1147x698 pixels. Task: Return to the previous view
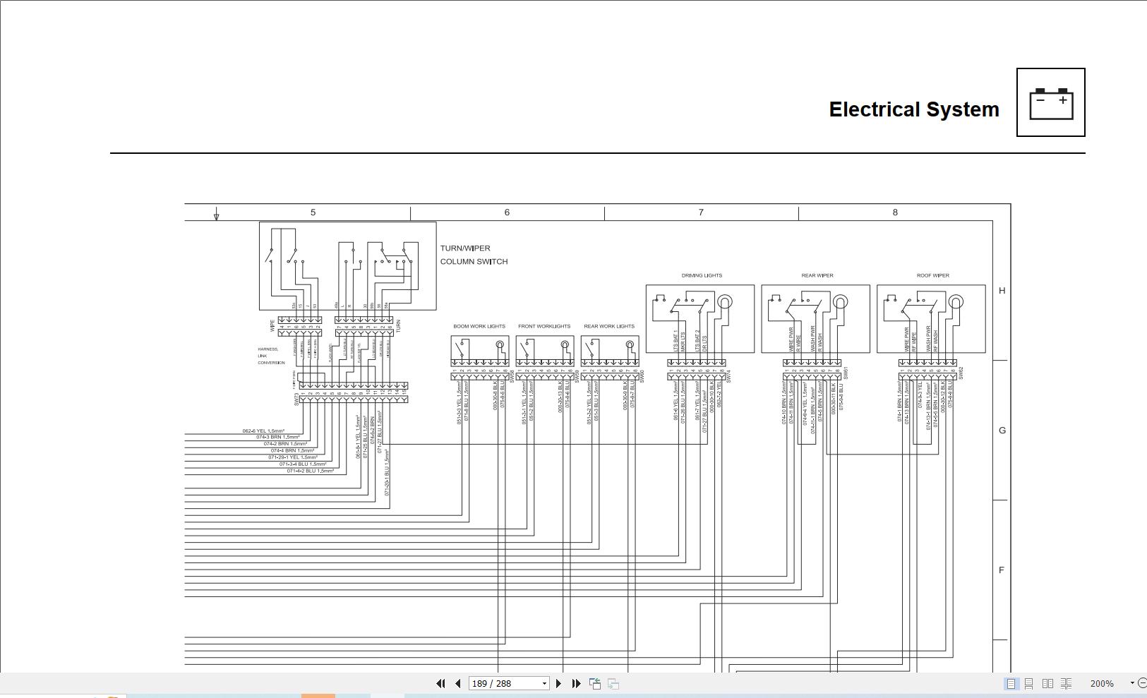click(x=594, y=683)
